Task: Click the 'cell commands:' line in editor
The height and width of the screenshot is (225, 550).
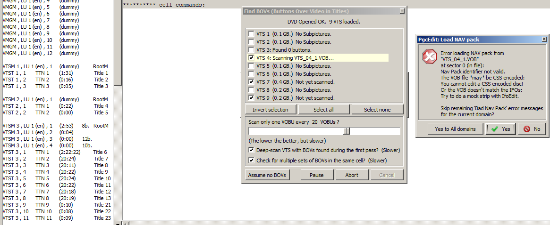Action: 164,5
